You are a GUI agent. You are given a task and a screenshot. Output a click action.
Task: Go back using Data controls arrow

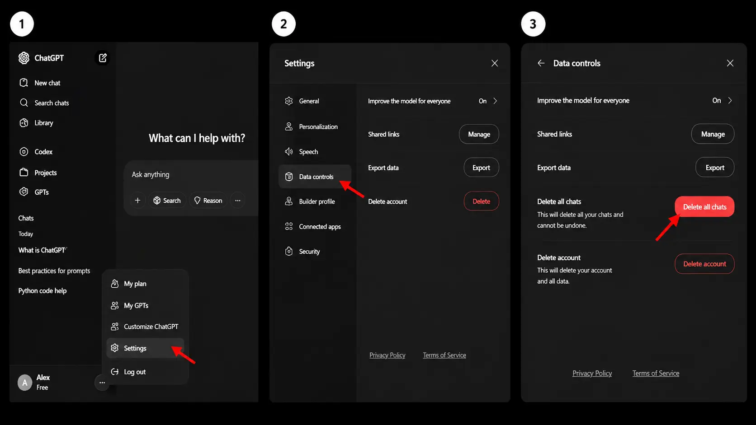541,63
